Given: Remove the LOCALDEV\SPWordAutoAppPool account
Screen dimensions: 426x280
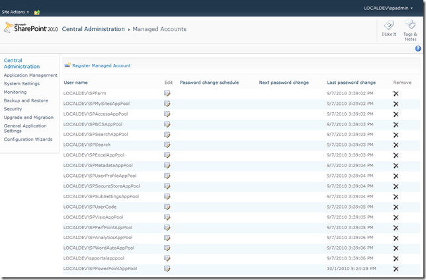Looking at the screenshot, I should pyautogui.click(x=396, y=248).
